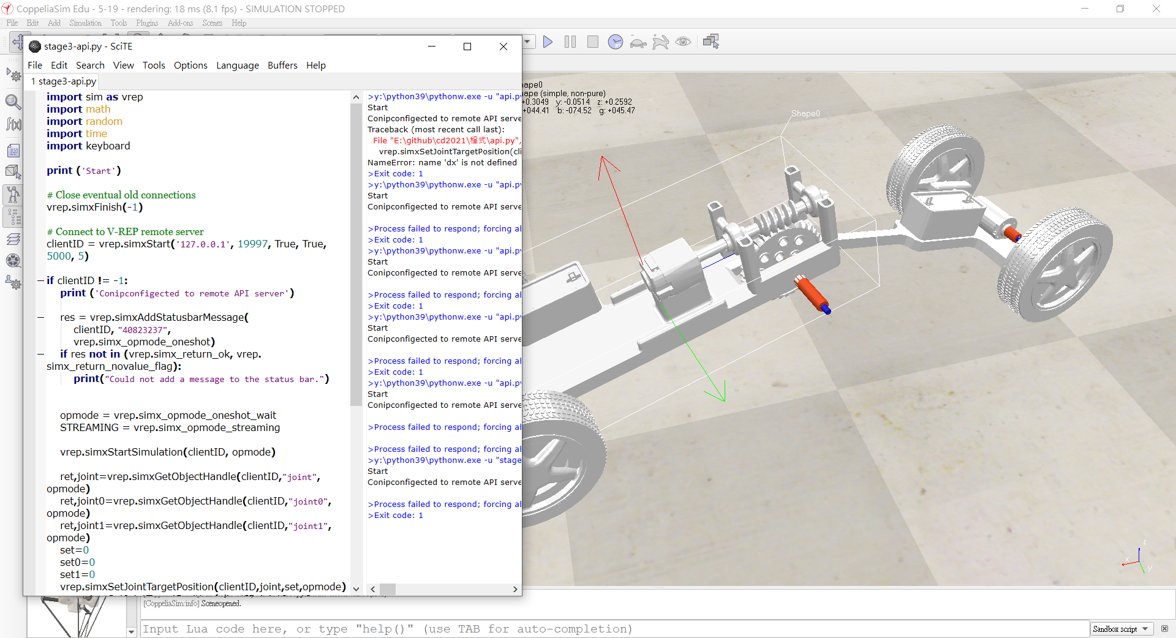This screenshot has height=638, width=1176.
Task: Toggle the model browser robot icon
Action: [x=13, y=195]
